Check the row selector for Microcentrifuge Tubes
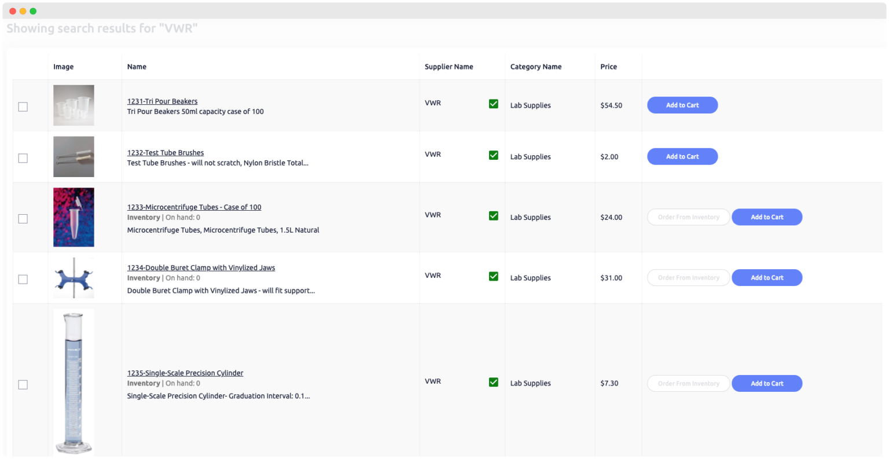 (x=23, y=219)
